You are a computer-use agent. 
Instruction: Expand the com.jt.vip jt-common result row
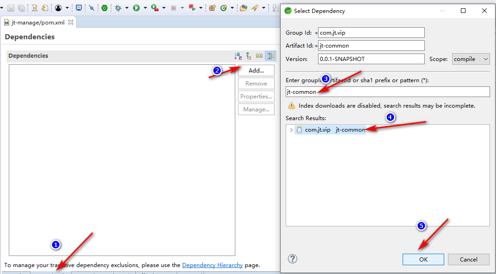[291, 130]
